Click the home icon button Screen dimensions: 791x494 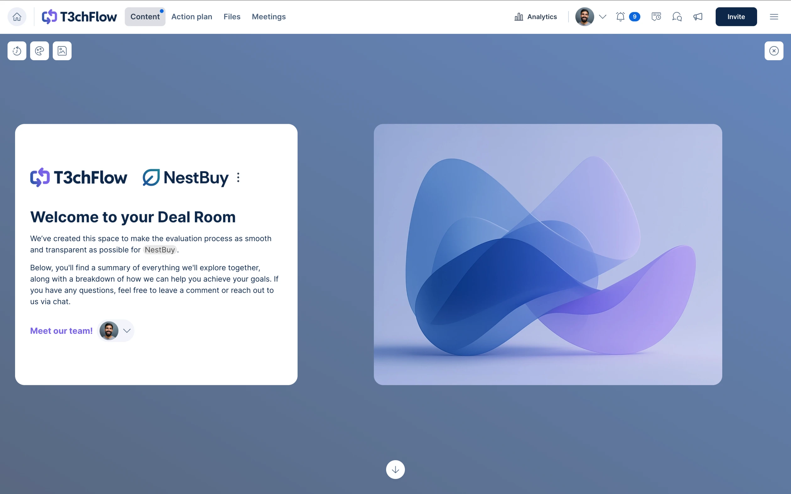[17, 17]
